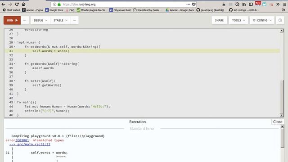This screenshot has height=162, width=288.
Task: Close the Execution panel
Action: point(278,122)
